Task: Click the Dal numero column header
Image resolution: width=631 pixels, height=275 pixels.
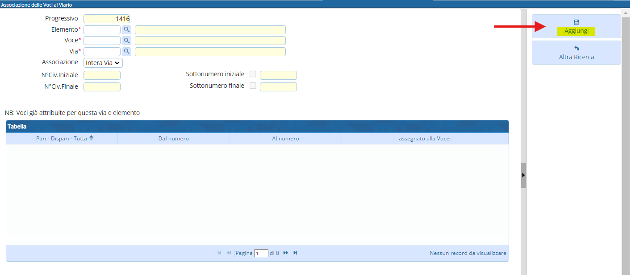Action: click(173, 139)
